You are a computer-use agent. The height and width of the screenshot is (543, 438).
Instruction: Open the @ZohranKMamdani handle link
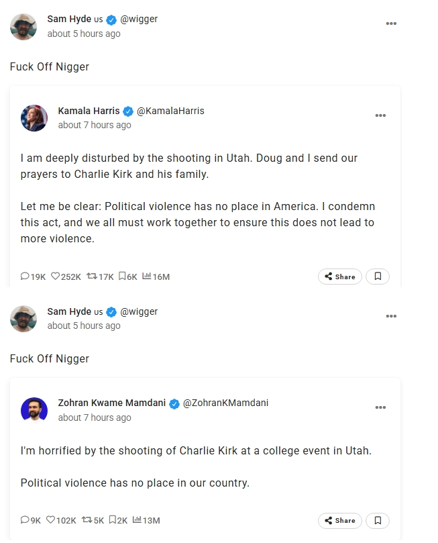(x=225, y=403)
